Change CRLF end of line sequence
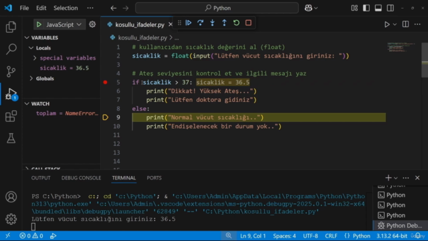The width and height of the screenshot is (428, 241). (x=331, y=236)
